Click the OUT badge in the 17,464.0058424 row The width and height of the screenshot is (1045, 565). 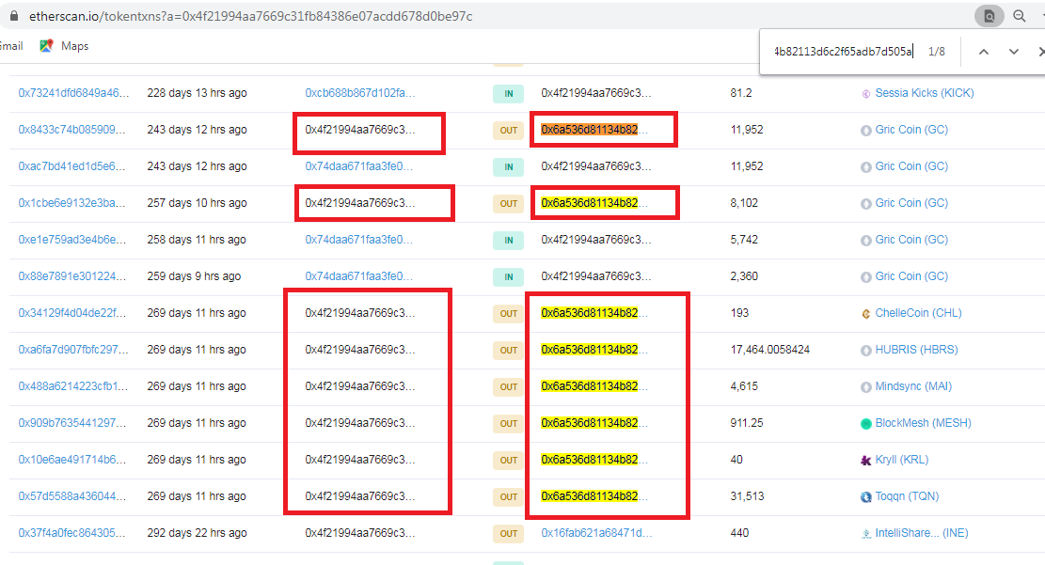coord(509,350)
